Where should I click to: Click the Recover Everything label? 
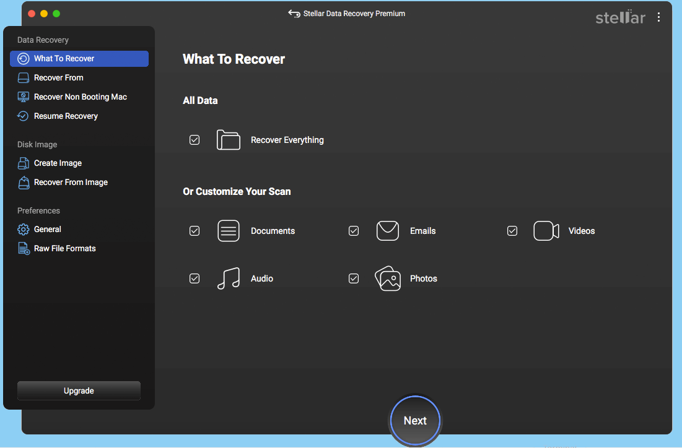coord(287,140)
